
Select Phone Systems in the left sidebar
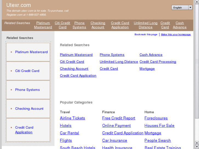(x=27, y=90)
